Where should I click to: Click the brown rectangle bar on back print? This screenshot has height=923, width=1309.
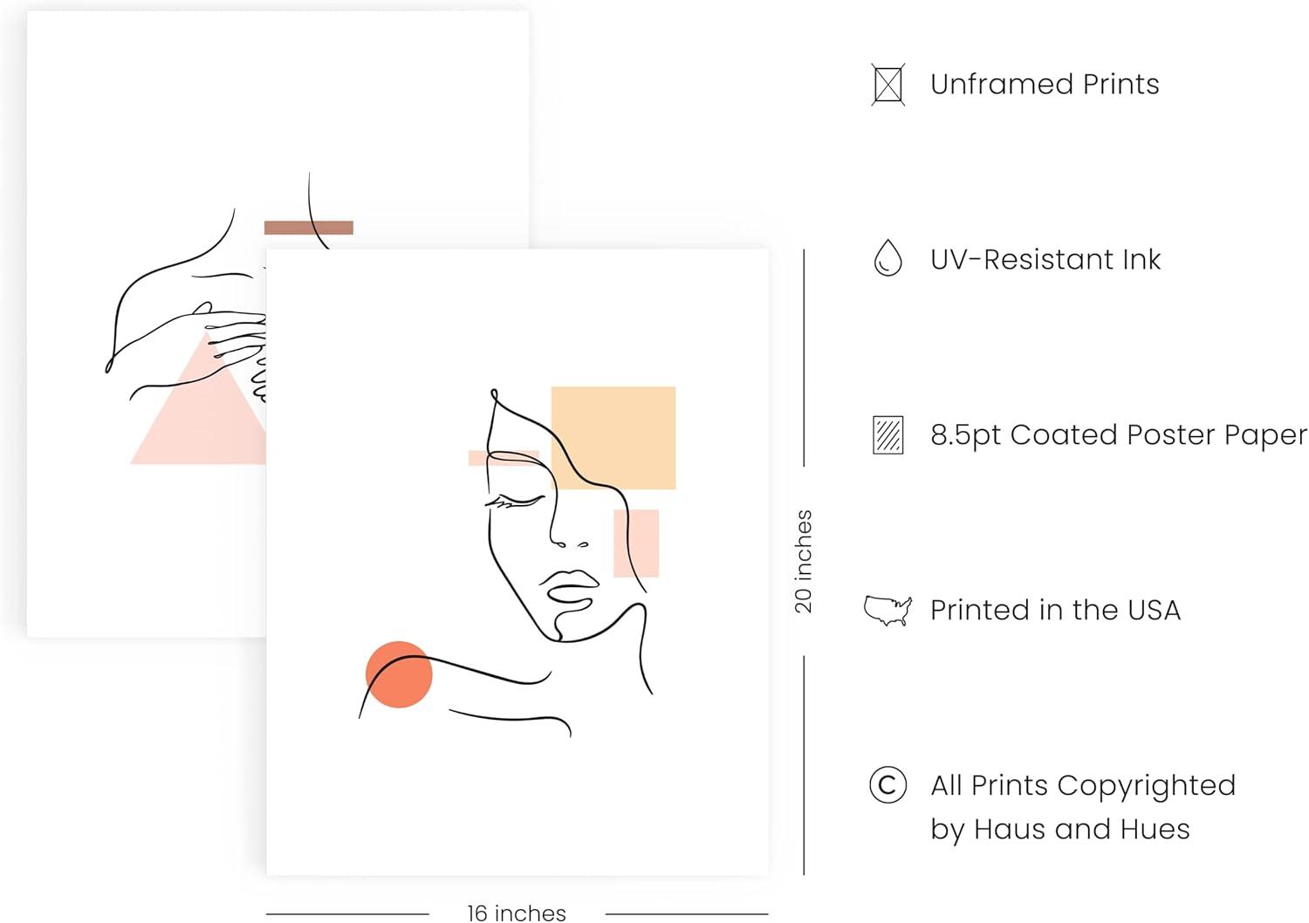309,228
